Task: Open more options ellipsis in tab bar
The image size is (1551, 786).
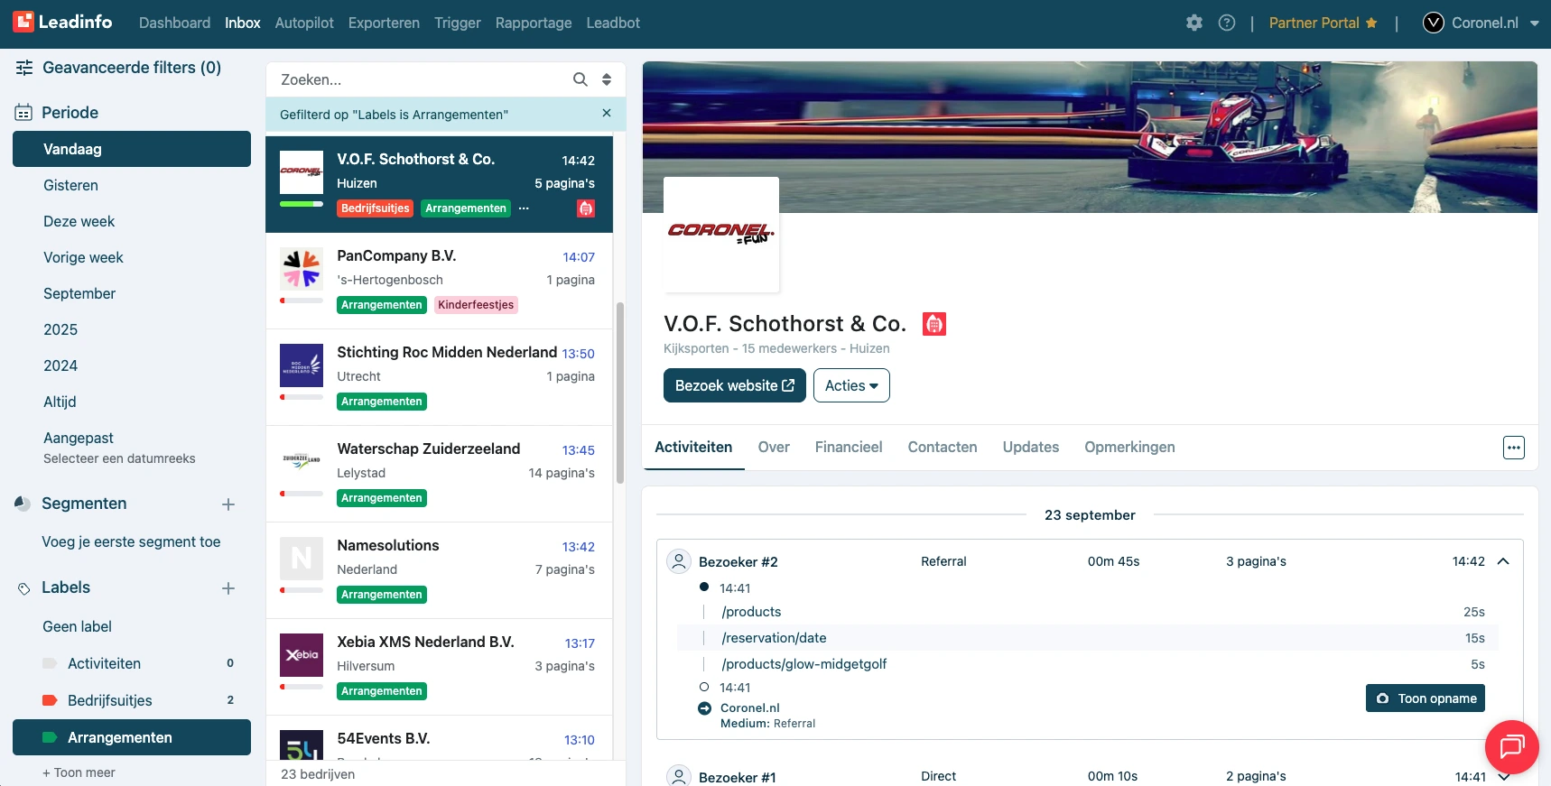Action: [x=1514, y=448]
